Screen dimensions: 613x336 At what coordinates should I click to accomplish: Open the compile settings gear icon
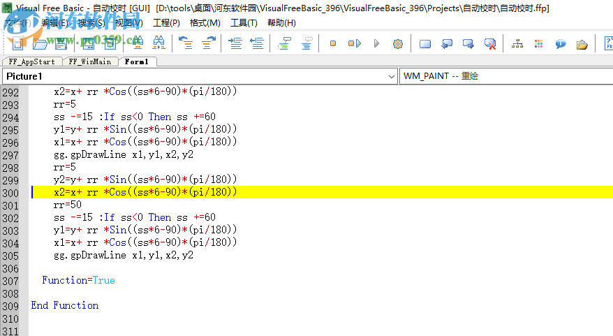click(x=398, y=43)
